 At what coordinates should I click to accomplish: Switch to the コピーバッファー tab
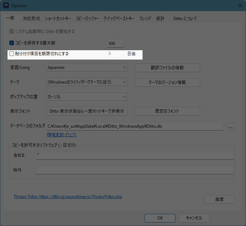pos(87,19)
